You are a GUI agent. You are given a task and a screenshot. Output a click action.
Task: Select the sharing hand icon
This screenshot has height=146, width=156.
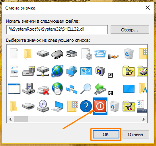[x=113, y=56]
